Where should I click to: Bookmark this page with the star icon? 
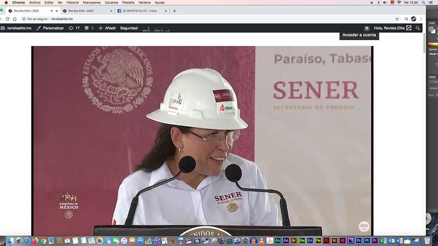tap(397, 19)
